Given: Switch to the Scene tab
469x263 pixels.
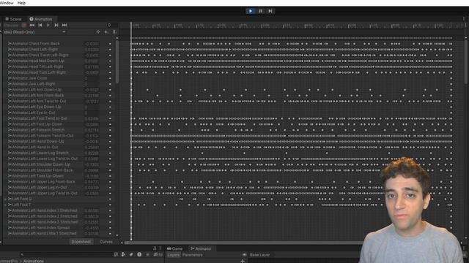Looking at the screenshot, I should [13, 19].
